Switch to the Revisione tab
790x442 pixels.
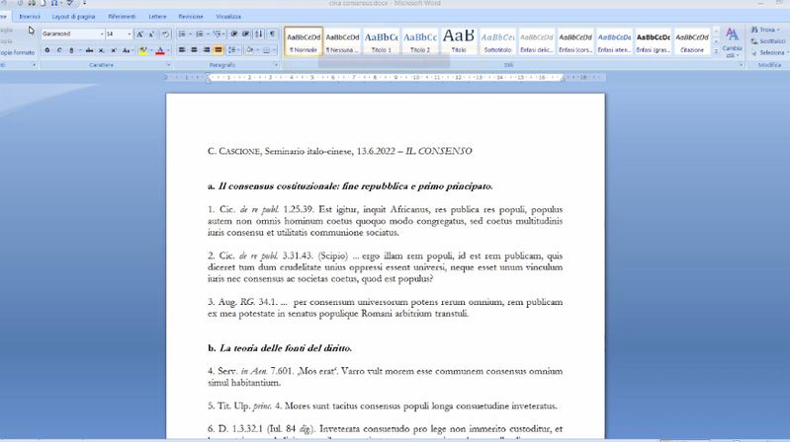pyautogui.click(x=191, y=17)
